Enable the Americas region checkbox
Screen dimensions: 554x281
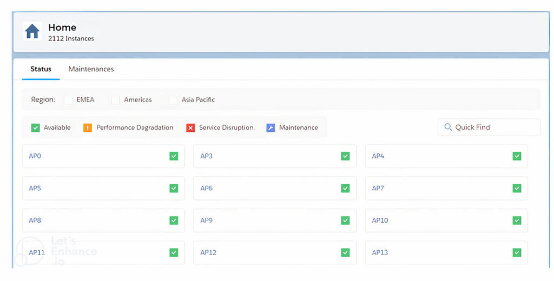(x=116, y=100)
